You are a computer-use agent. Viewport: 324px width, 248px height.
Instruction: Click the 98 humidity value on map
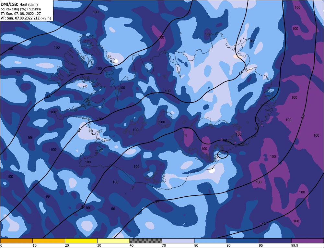(x=207, y=34)
